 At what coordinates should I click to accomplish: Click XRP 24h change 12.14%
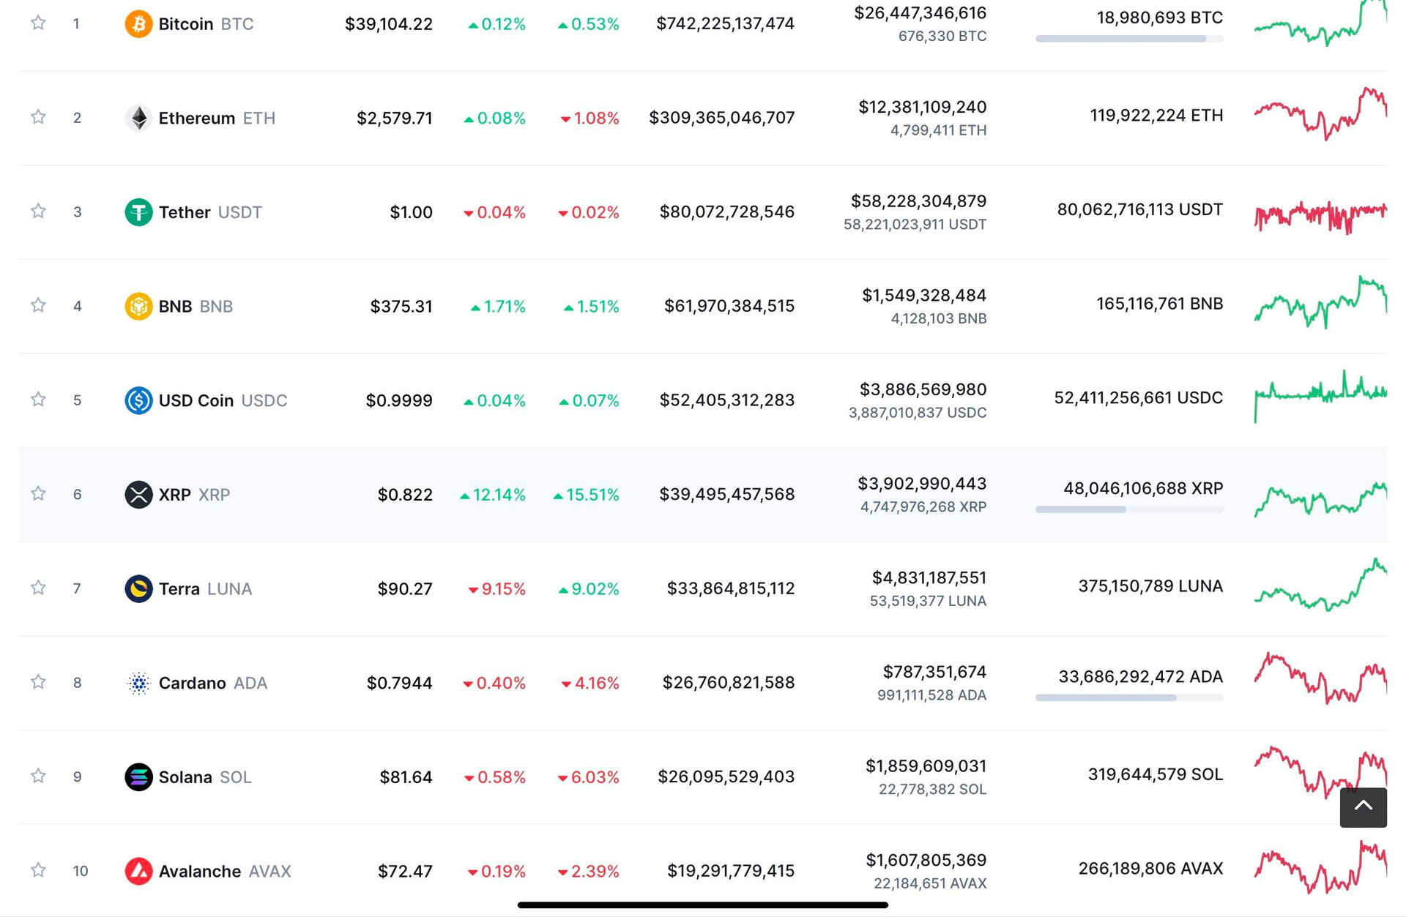pyautogui.click(x=493, y=495)
